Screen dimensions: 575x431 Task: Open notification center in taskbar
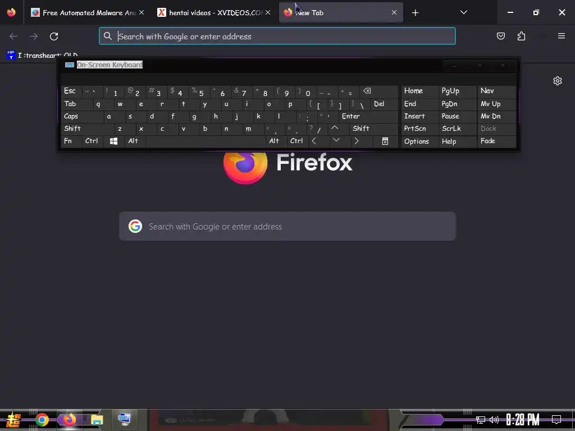pos(556,420)
